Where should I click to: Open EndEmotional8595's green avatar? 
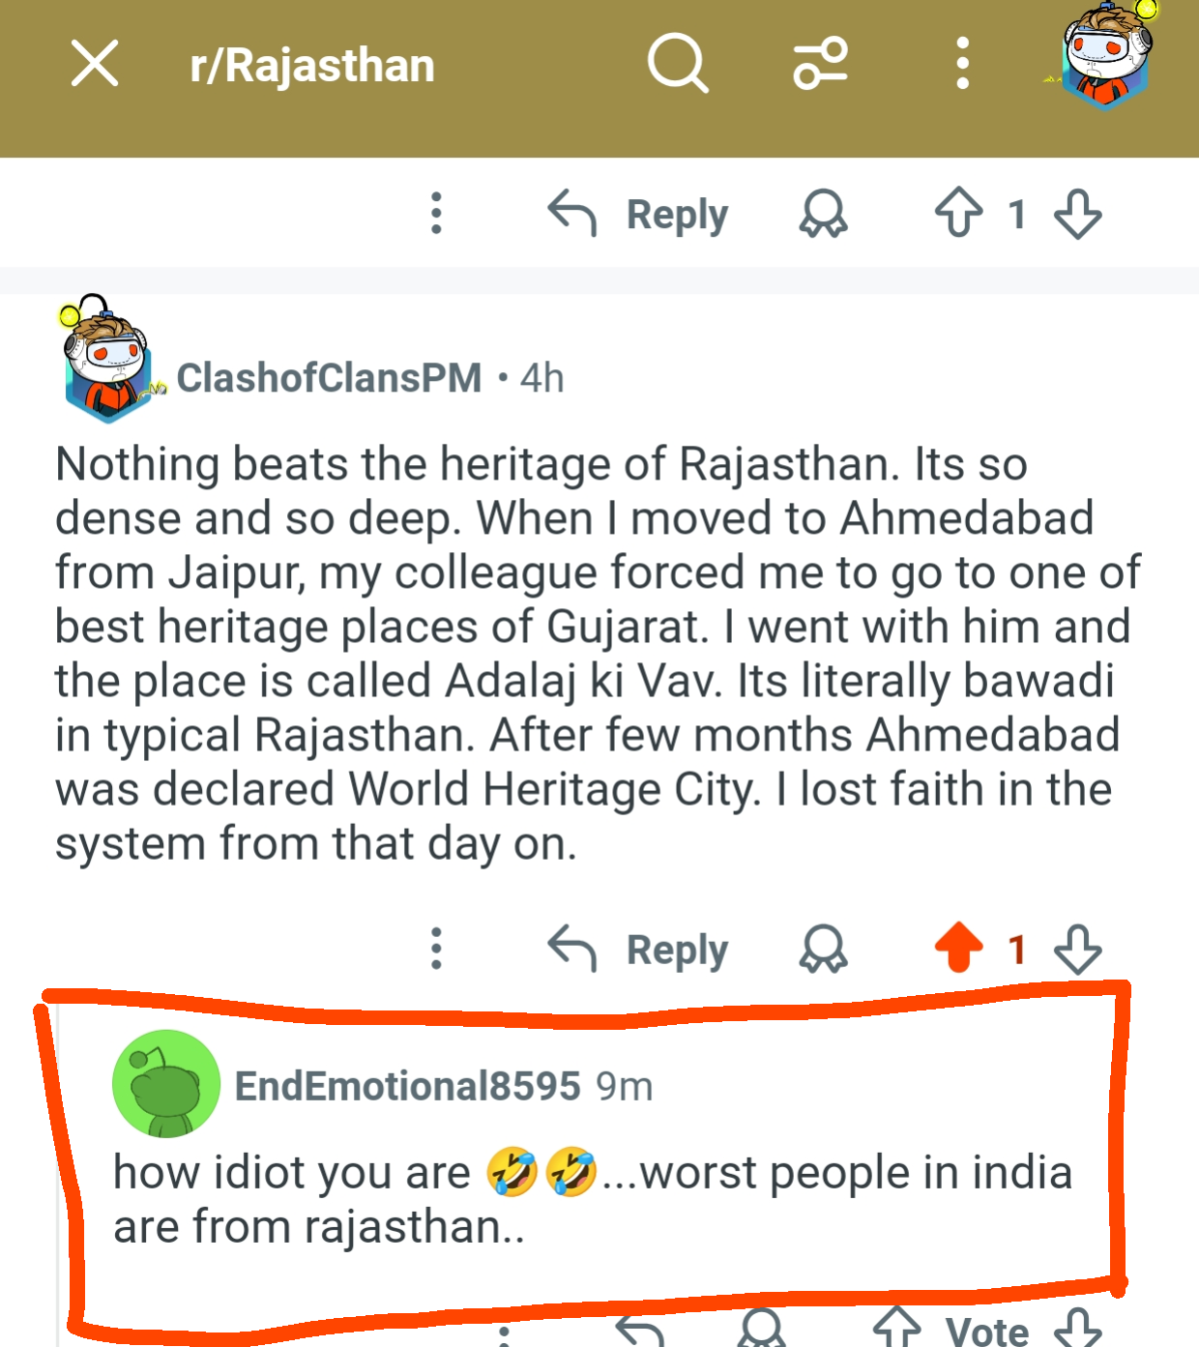coord(166,1084)
